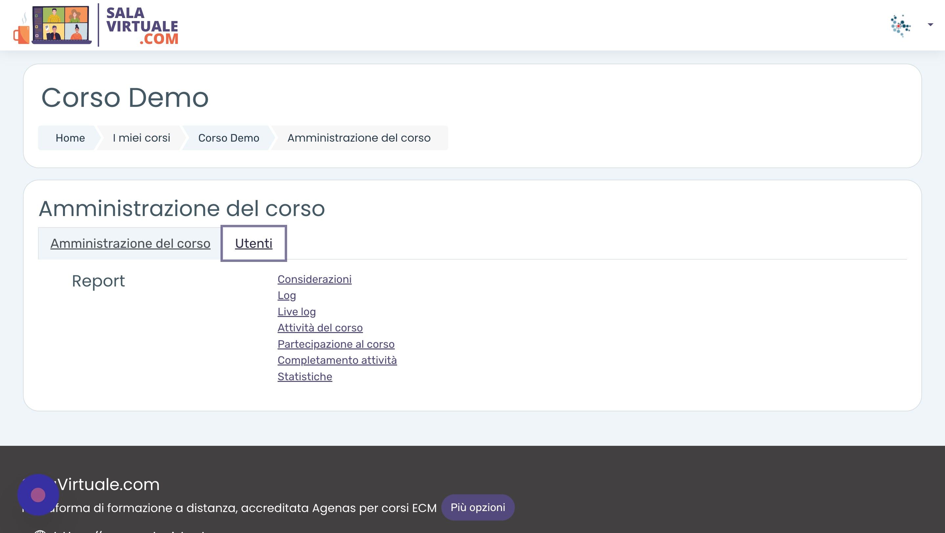Open the Log report link

[x=286, y=295]
